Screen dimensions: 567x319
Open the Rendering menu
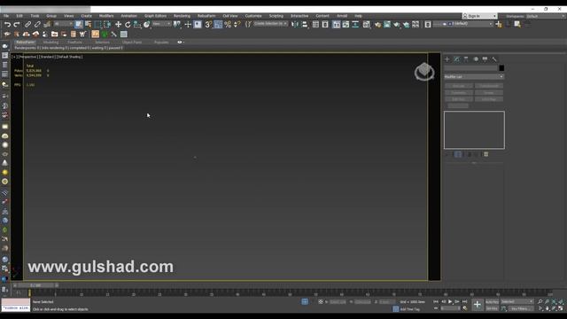(x=182, y=16)
